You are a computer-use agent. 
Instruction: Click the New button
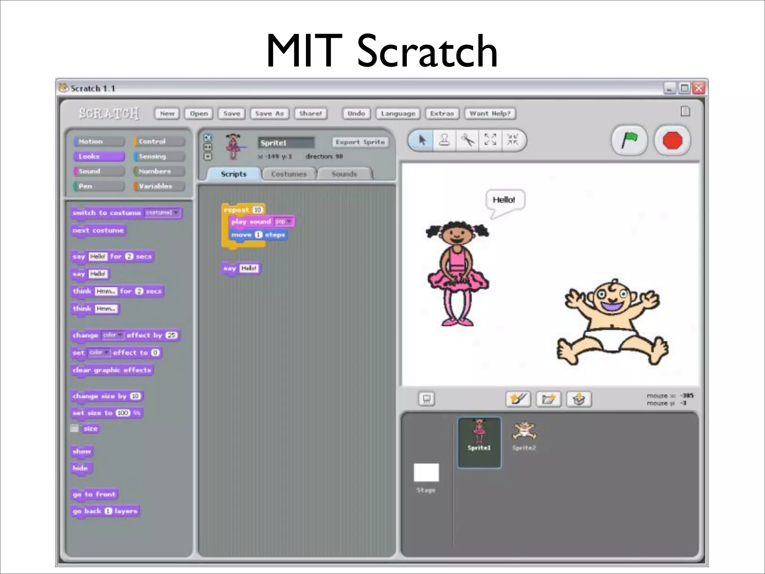[x=167, y=114]
